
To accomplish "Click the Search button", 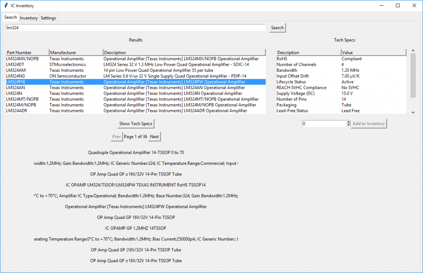I will [277, 28].
